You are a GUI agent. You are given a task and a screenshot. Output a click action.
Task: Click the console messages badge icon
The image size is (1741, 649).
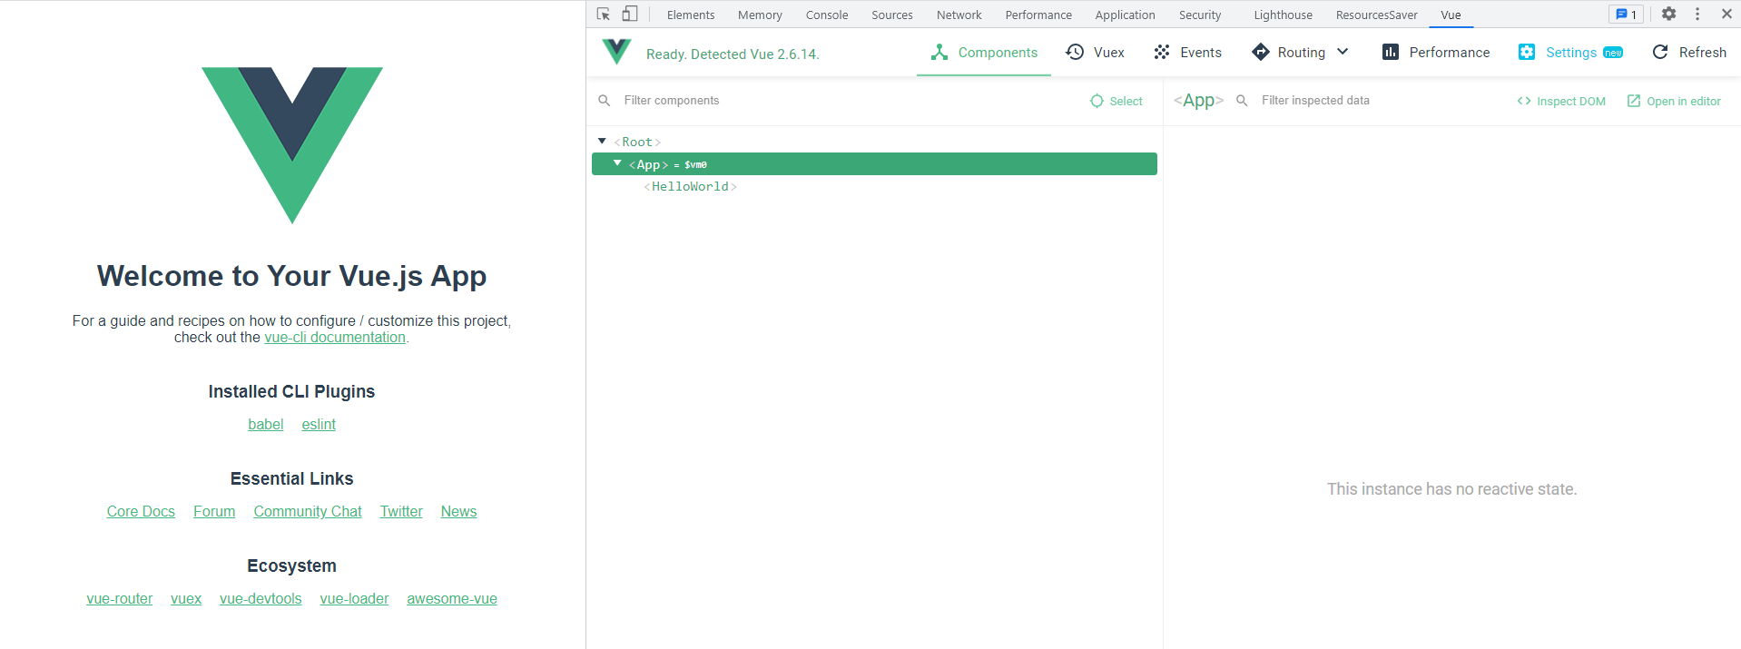[x=1626, y=15]
